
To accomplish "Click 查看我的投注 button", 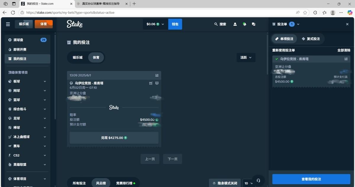I will (x=311, y=179).
